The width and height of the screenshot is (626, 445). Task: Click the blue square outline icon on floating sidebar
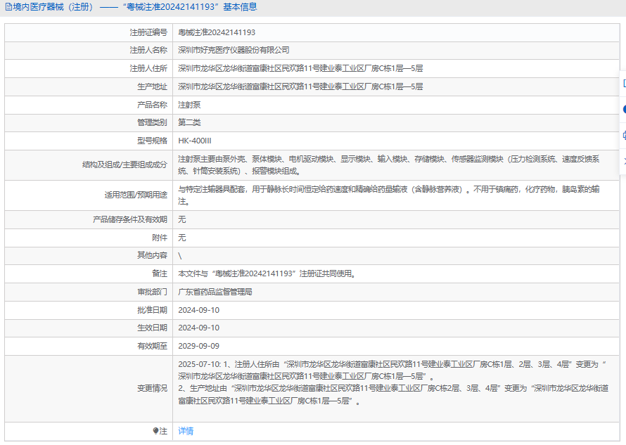point(623,83)
